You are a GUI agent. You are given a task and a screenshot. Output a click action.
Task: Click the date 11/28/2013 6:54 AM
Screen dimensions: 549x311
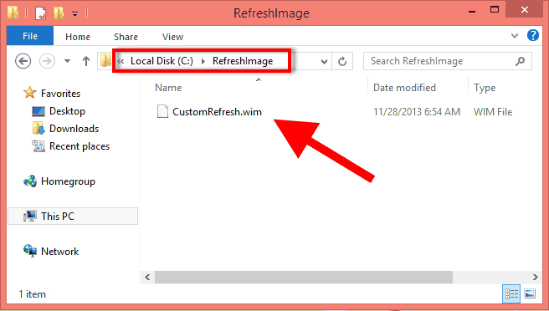click(x=417, y=111)
